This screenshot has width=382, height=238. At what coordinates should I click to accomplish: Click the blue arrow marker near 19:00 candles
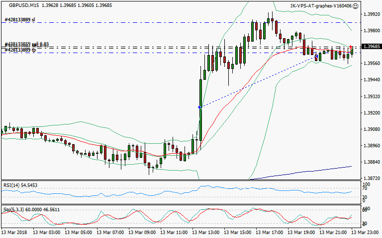pos(316,57)
